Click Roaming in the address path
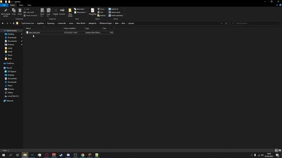Viewport: 282px width, 158px height. click(x=51, y=23)
